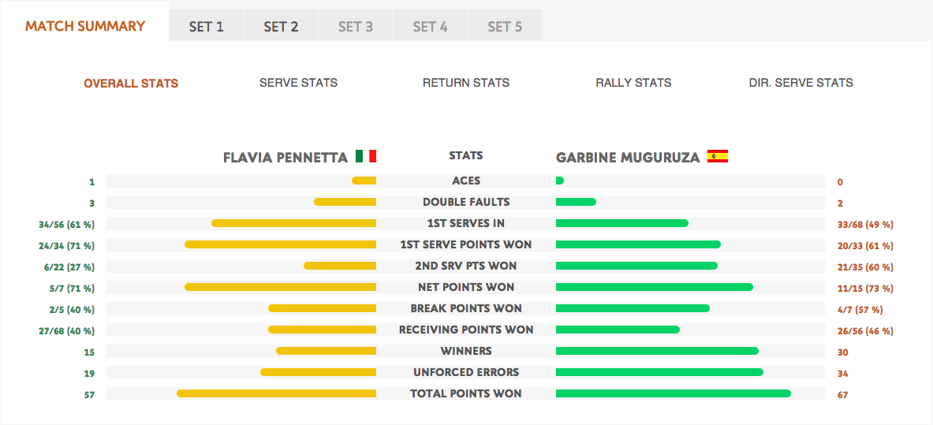Click the Italian flag icon beside Flavia Pennetta
Viewport: 933px width, 425px height.
pyautogui.click(x=366, y=157)
